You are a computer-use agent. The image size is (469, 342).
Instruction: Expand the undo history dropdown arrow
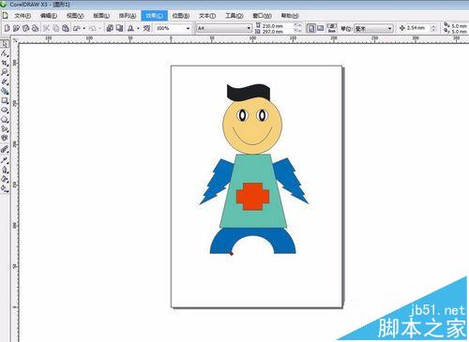pos(84,28)
